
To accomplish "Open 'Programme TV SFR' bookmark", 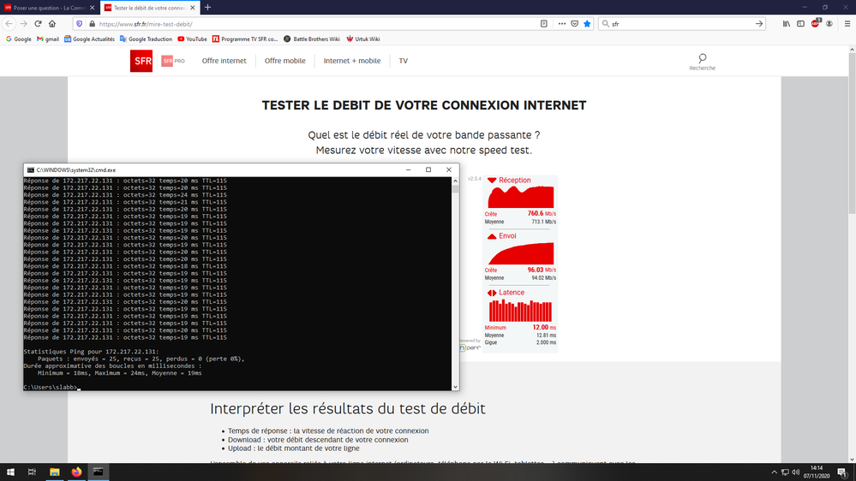I will (x=245, y=39).
